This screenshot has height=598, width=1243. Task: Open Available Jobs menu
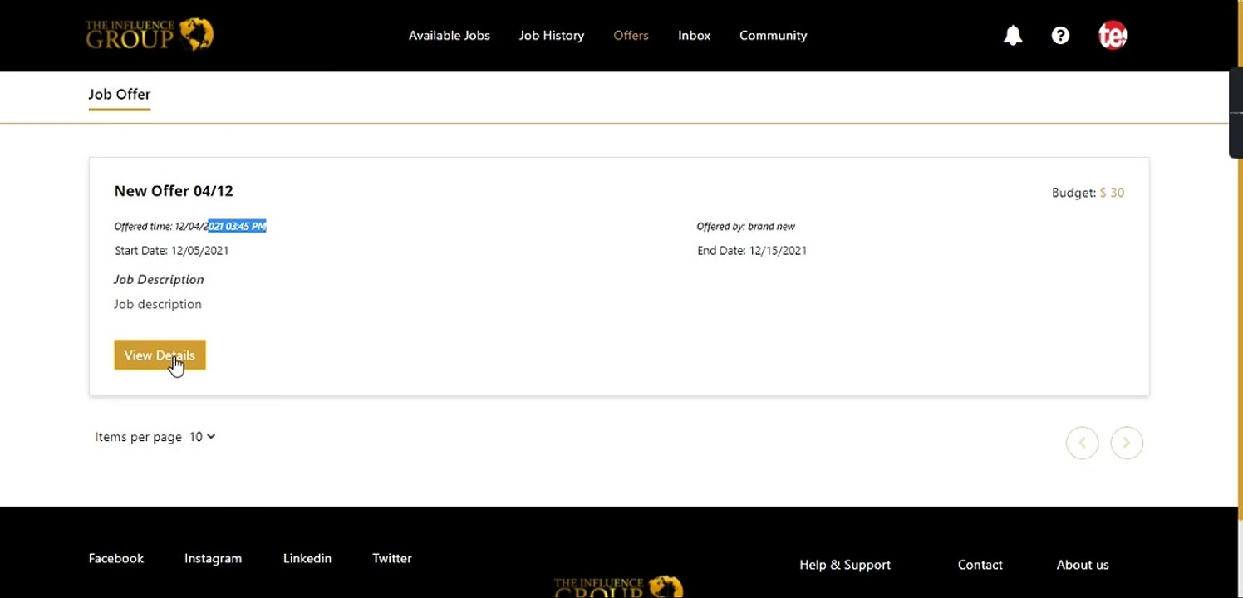click(x=449, y=36)
